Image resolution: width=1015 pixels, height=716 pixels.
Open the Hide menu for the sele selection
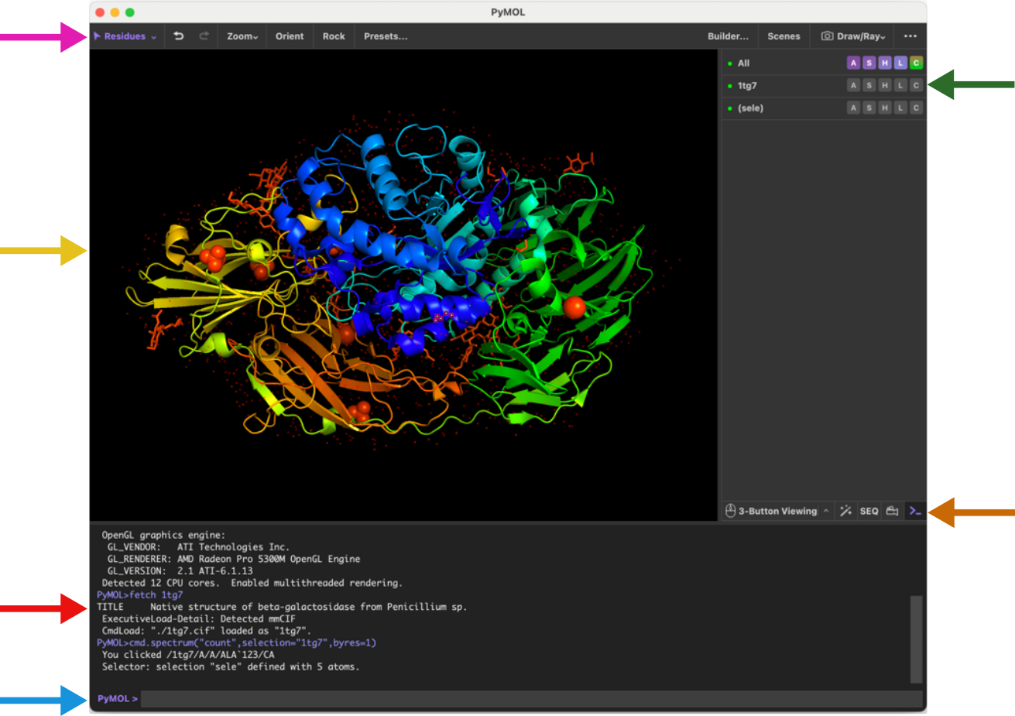[885, 108]
